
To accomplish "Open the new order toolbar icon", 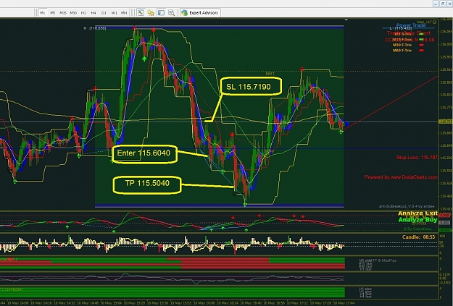I will click(x=141, y=13).
